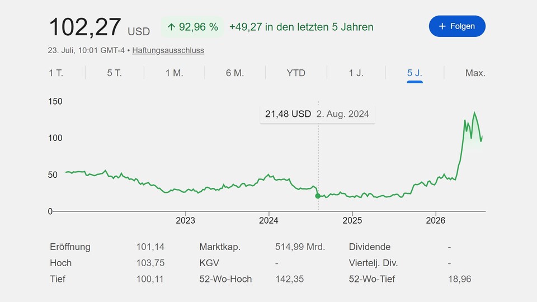Image resolution: width=537 pixels, height=302 pixels.
Task: Switch to the 6 M. range tab
Action: 235,73
